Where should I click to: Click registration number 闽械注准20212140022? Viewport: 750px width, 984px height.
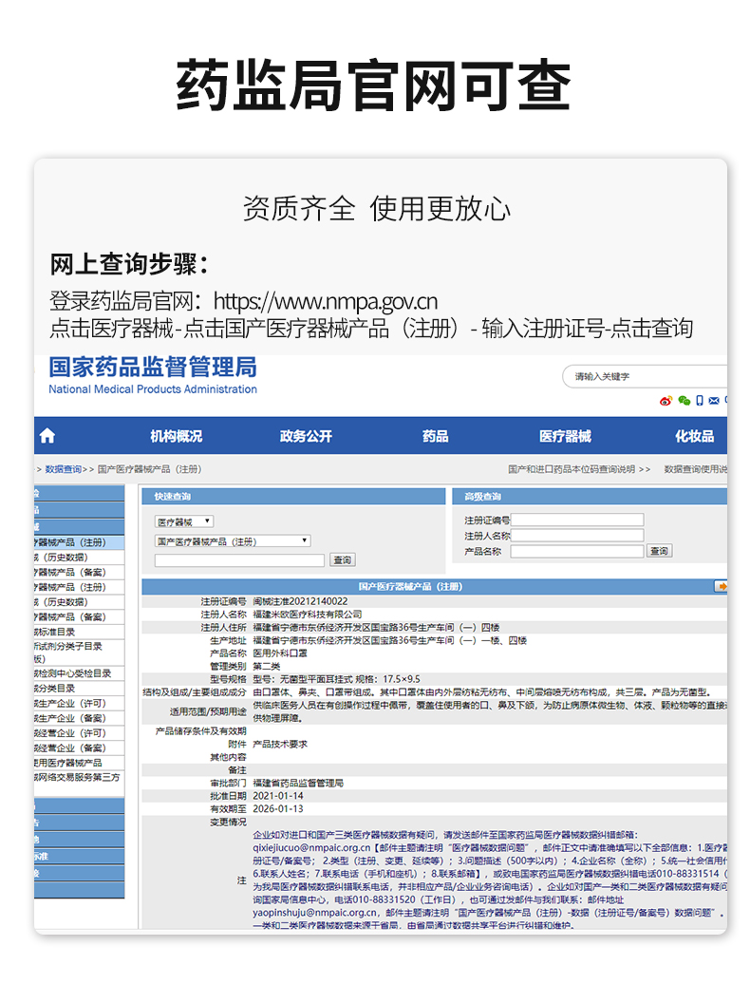300,601
